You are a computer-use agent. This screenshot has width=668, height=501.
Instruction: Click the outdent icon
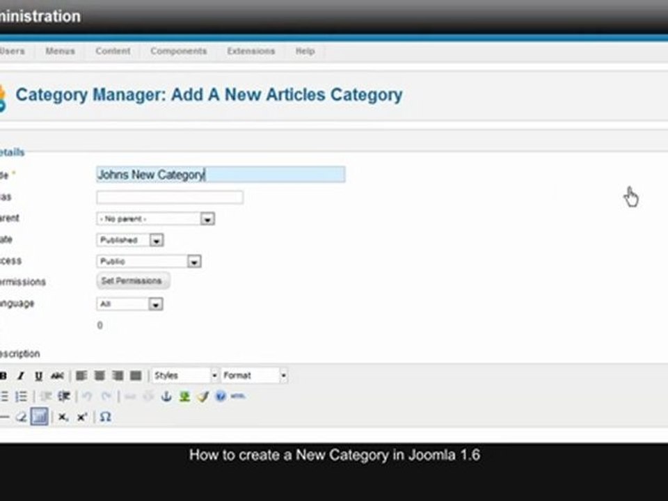[46, 397]
